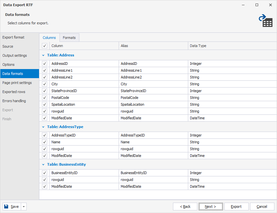Click the Save button

point(12,207)
